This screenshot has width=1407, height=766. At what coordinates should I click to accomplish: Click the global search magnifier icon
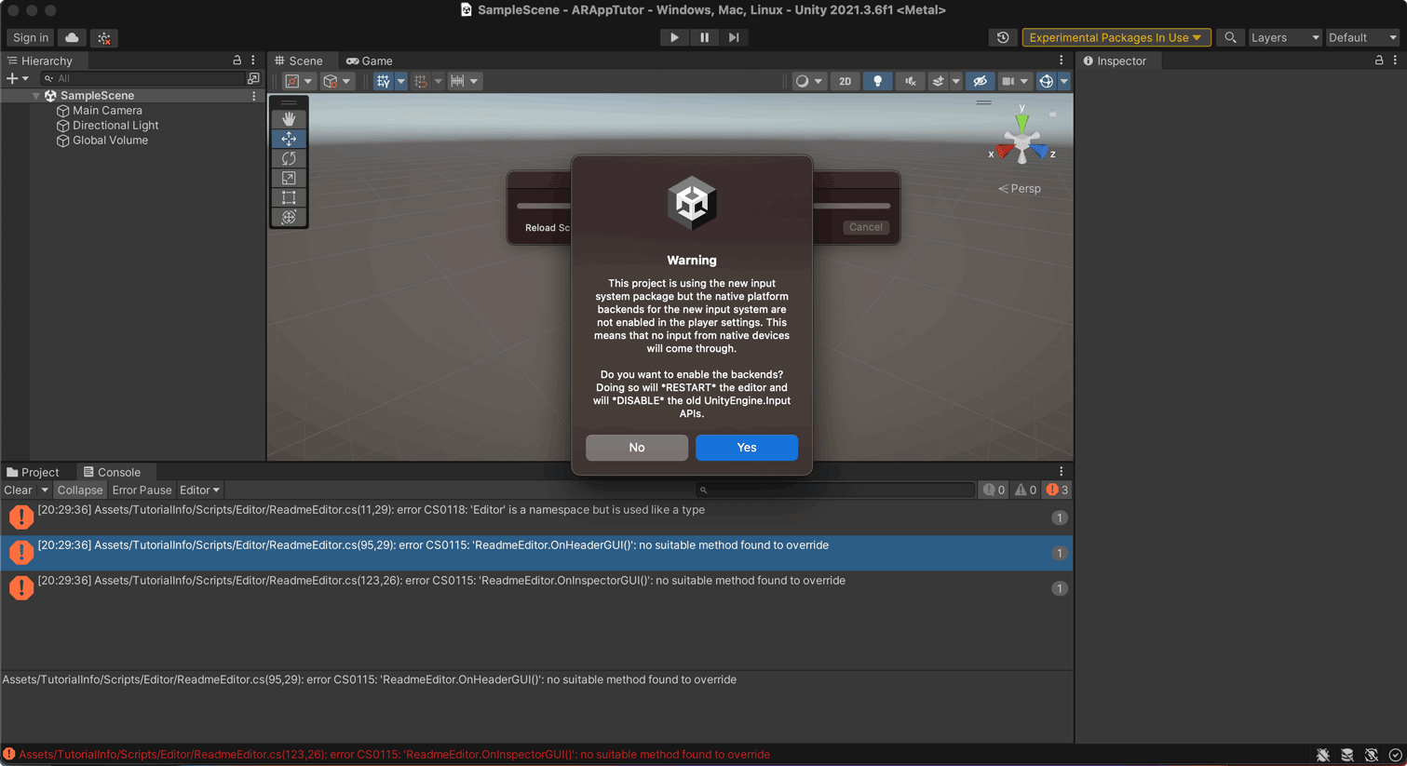pos(1230,37)
